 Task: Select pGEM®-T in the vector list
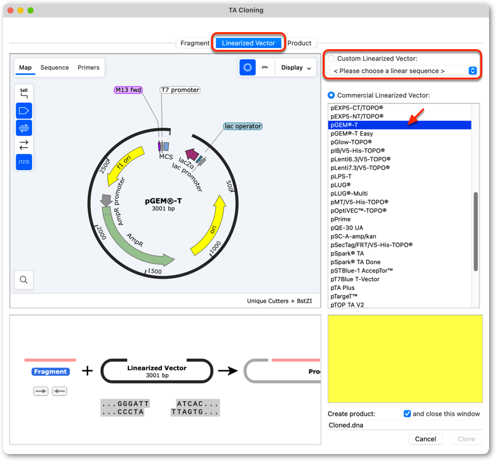(400, 125)
